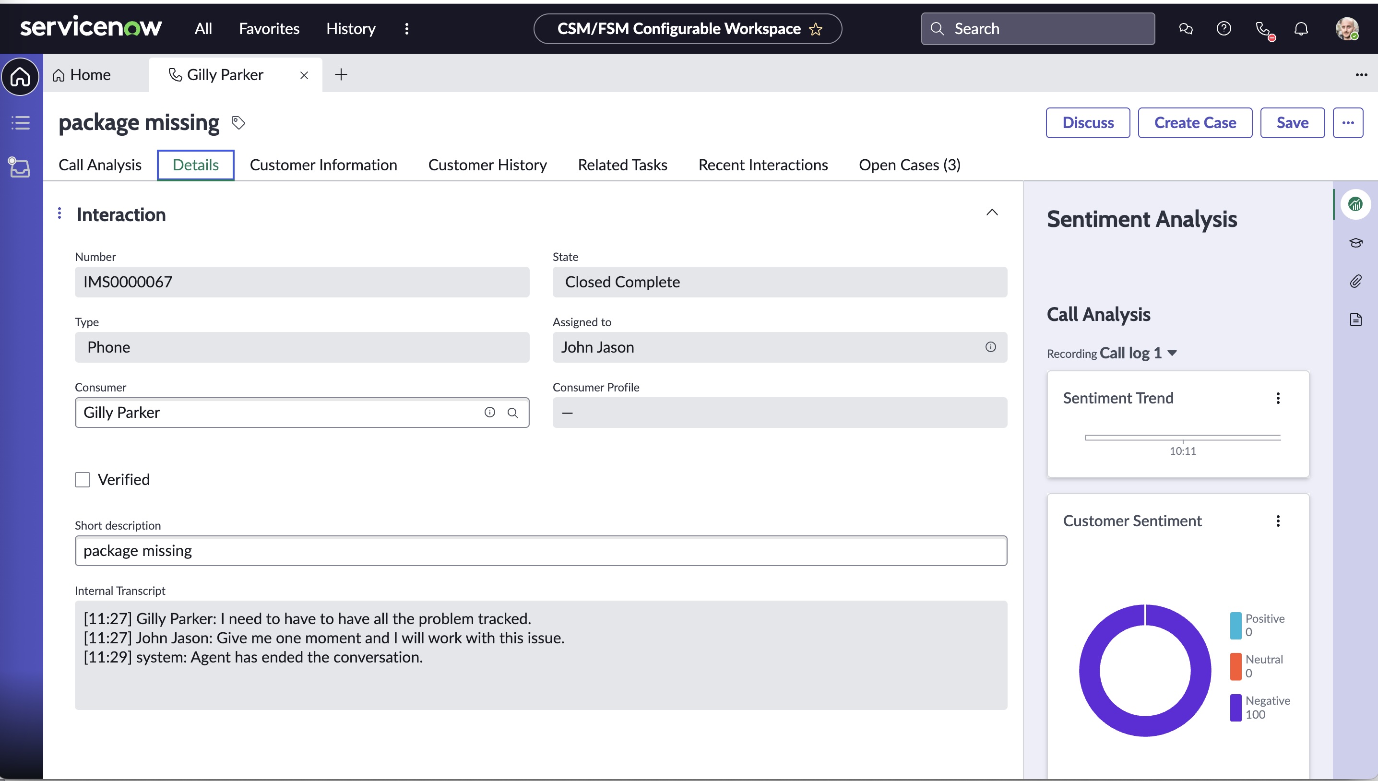Open Sentiment Trend card options

(1278, 398)
